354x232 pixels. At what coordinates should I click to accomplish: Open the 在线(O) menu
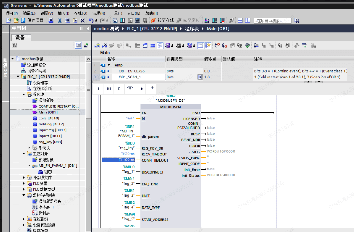80,13
